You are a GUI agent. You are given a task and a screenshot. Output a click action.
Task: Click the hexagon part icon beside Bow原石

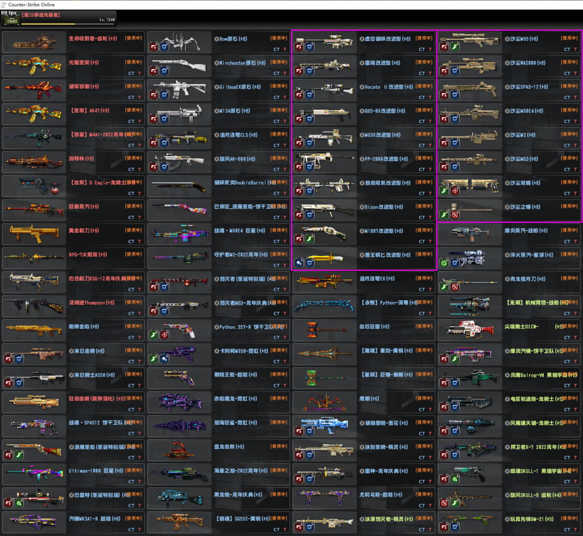[216, 39]
